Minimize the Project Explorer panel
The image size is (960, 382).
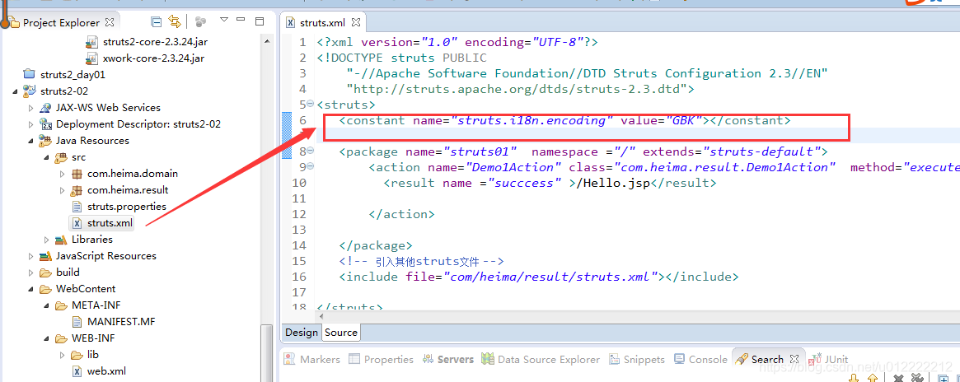pos(241,21)
